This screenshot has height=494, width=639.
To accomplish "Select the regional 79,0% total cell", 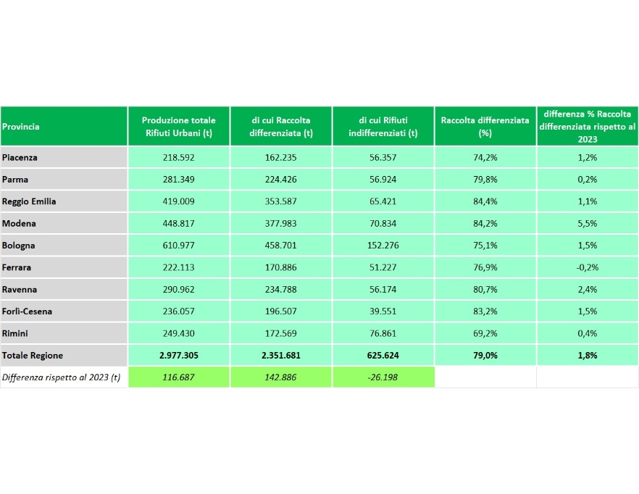I will pyautogui.click(x=485, y=356).
